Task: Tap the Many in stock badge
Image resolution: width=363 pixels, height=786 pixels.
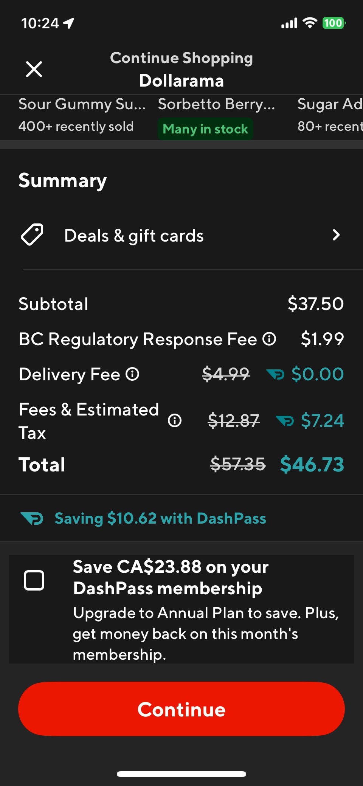Action: 205,129
